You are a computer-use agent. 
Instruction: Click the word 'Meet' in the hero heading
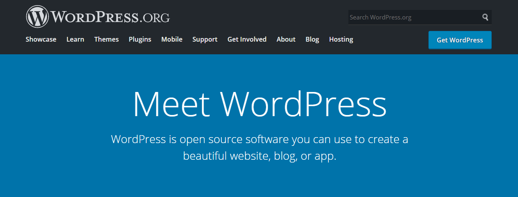click(171, 104)
